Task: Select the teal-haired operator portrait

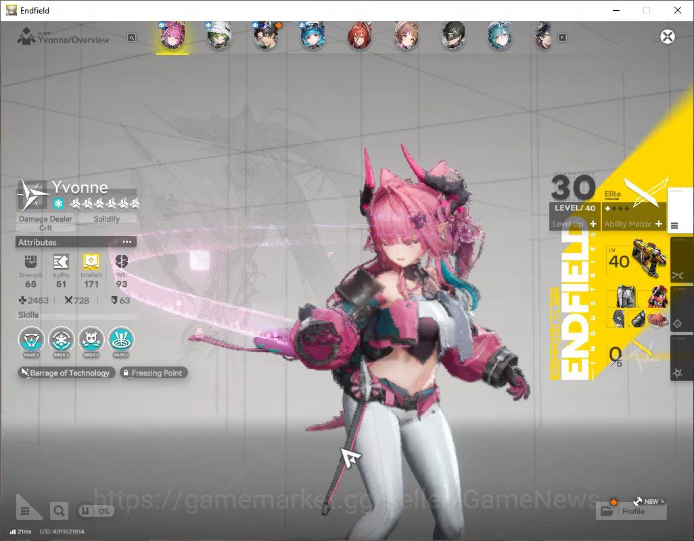Action: tap(500, 35)
